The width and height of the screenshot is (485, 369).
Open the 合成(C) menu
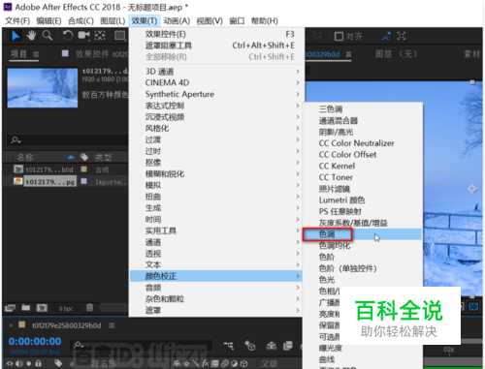[81, 21]
